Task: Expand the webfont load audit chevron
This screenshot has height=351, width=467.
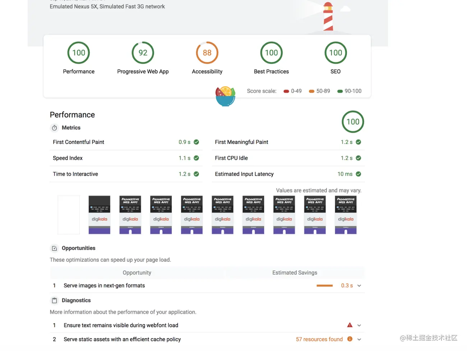Action: (x=359, y=325)
